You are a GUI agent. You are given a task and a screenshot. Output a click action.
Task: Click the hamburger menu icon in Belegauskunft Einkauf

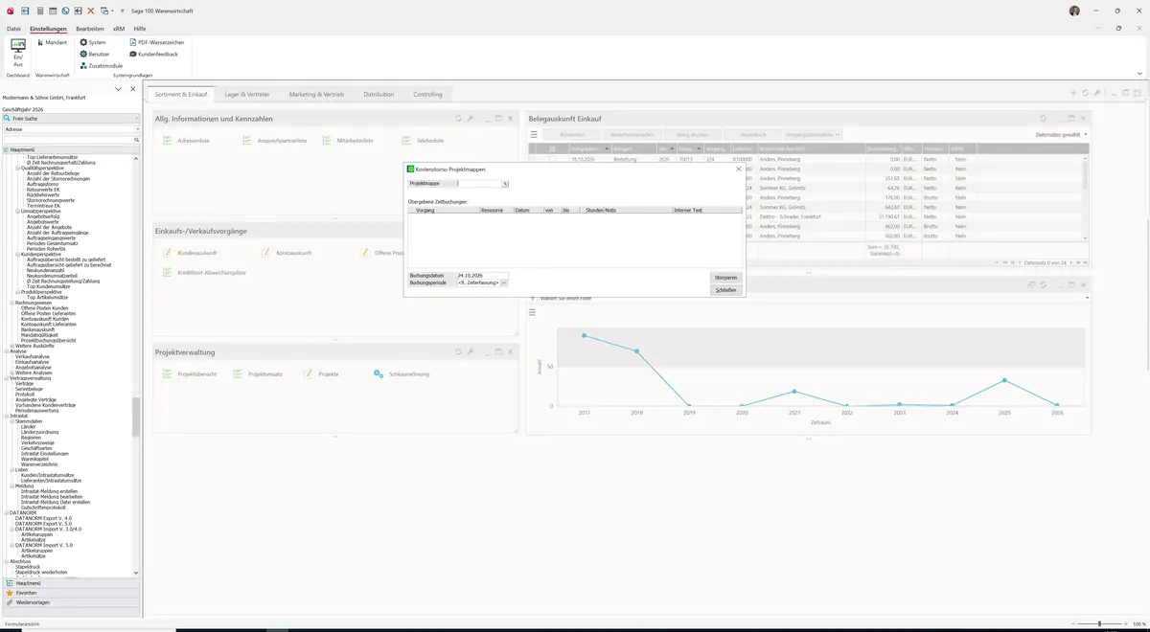click(x=534, y=135)
